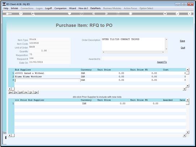Click the checkmark confirm icon in toolbar

pyautogui.click(x=177, y=14)
